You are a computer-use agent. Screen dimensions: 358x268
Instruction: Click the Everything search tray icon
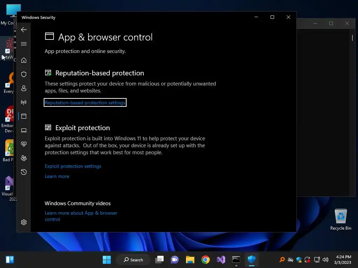282,260
